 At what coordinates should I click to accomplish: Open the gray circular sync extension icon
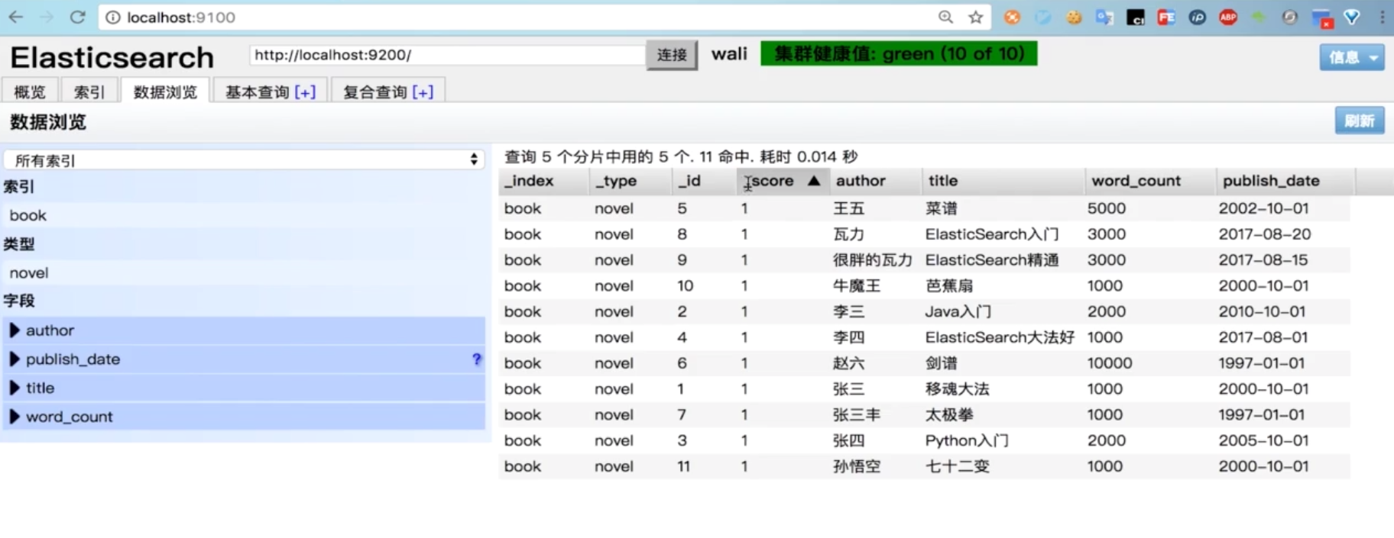[x=1290, y=17]
